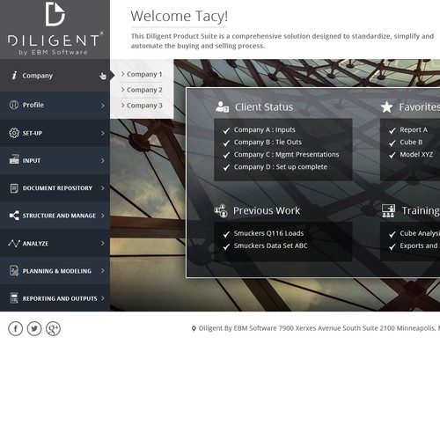Click the Training presentation icon

tap(388, 210)
